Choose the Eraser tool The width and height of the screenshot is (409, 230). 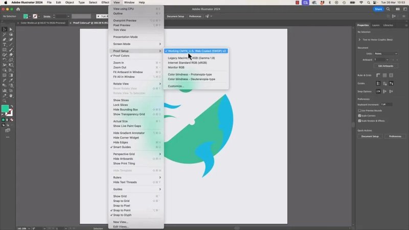click(x=11, y=55)
